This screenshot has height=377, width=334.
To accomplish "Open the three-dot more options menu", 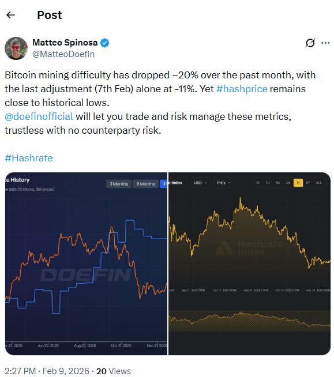I will [325, 43].
